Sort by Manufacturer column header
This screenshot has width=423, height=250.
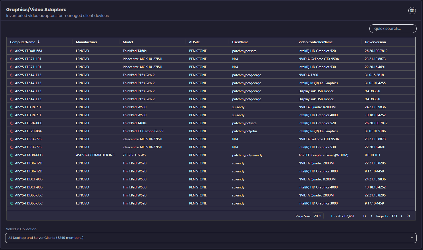click(x=86, y=42)
